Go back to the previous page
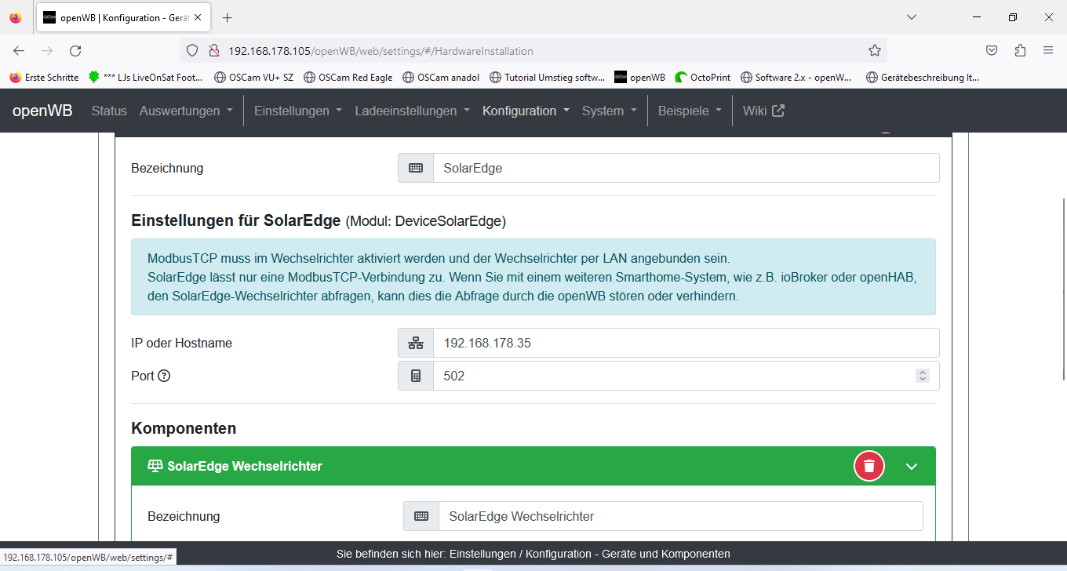Screen dimensions: 1067x571 (19, 51)
